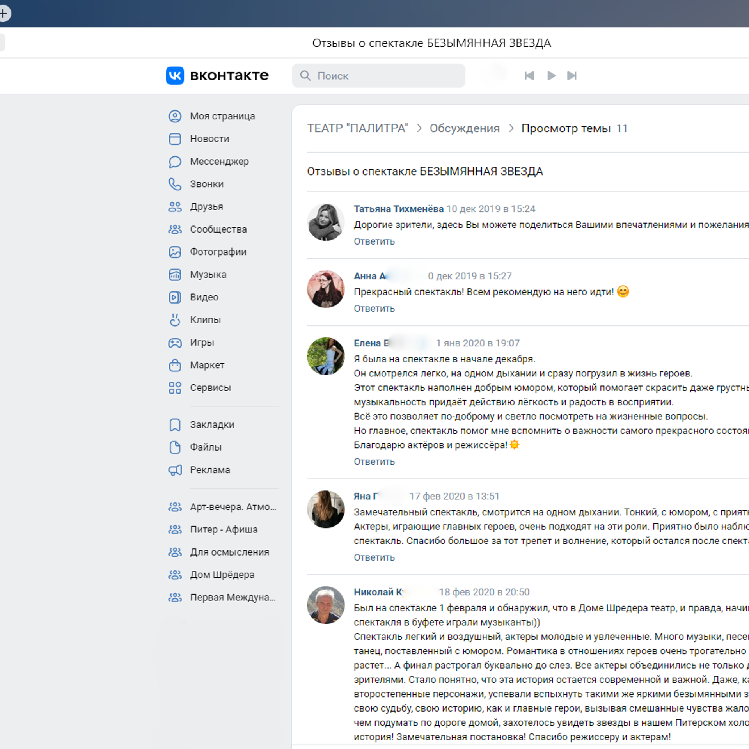The width and height of the screenshot is (749, 749).
Task: Reply to Татьяна Тихменёва via Ответить
Action: pos(374,241)
